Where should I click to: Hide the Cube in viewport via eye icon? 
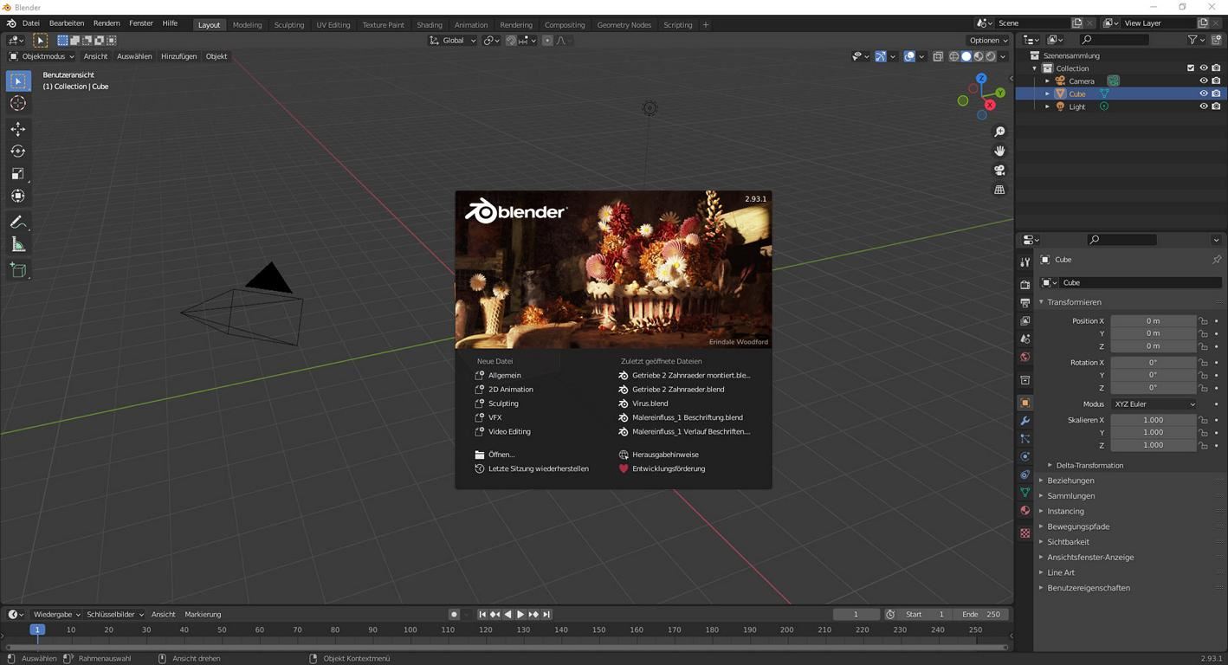pos(1203,94)
